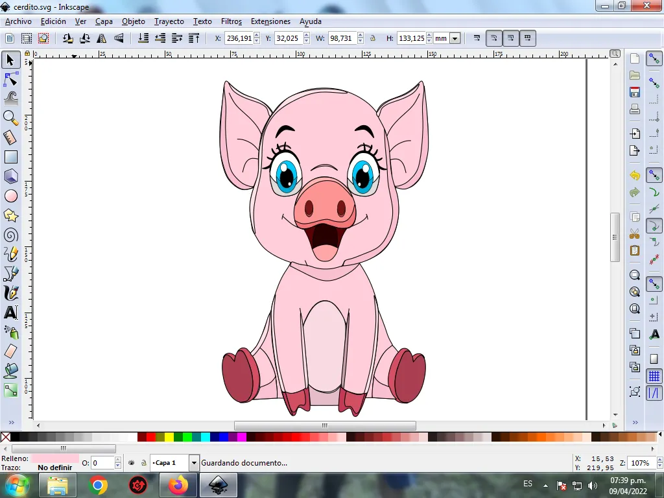This screenshot has height=498, width=664.
Task: Select the Rectangle tool
Action: pyautogui.click(x=10, y=157)
